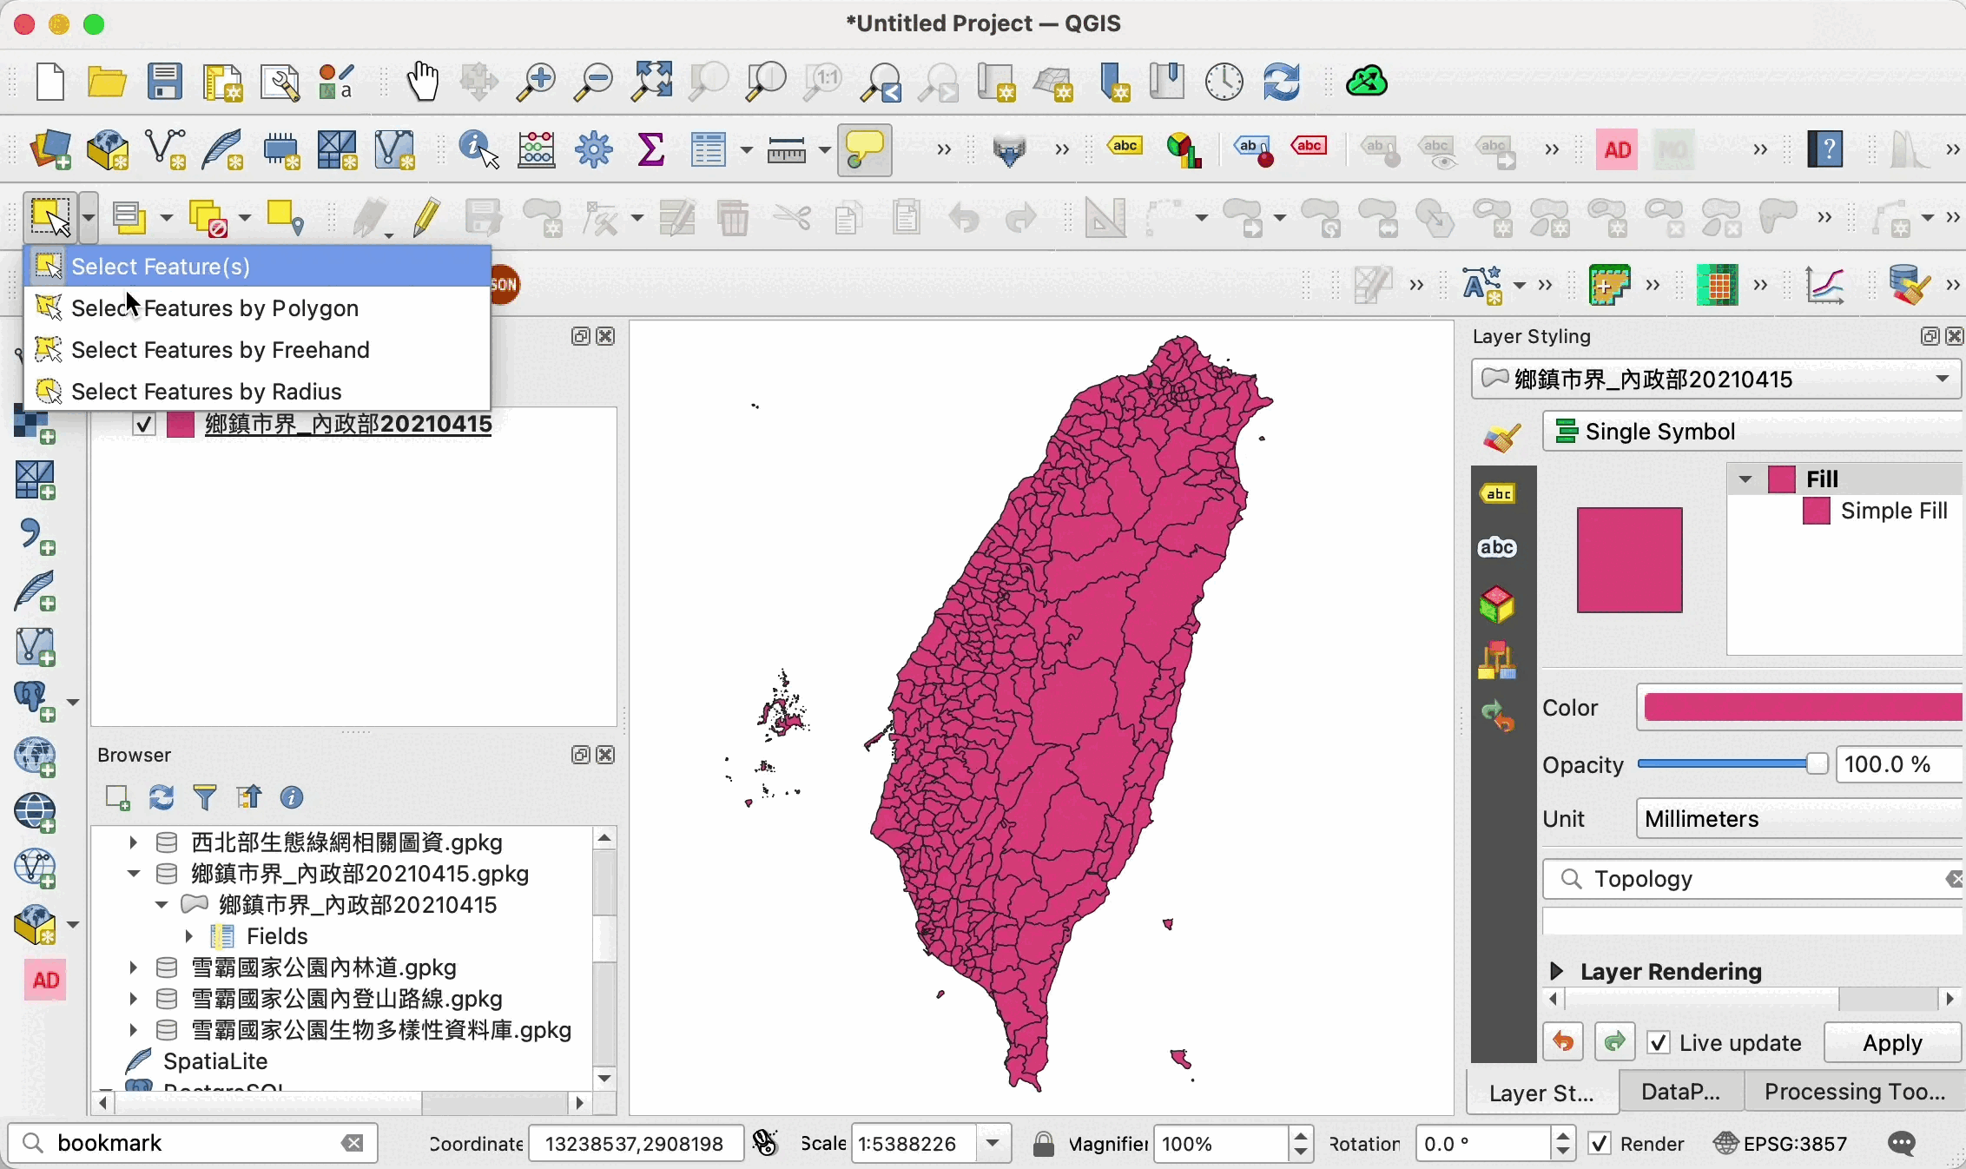
Task: Click the Browser panel filter icon
Action: [205, 796]
